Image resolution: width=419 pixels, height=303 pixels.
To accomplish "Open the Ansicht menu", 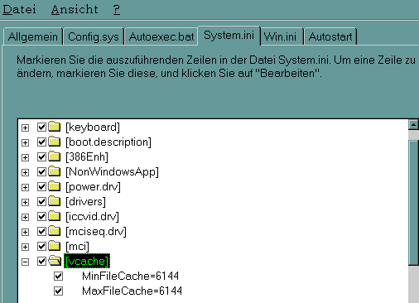I will [75, 9].
